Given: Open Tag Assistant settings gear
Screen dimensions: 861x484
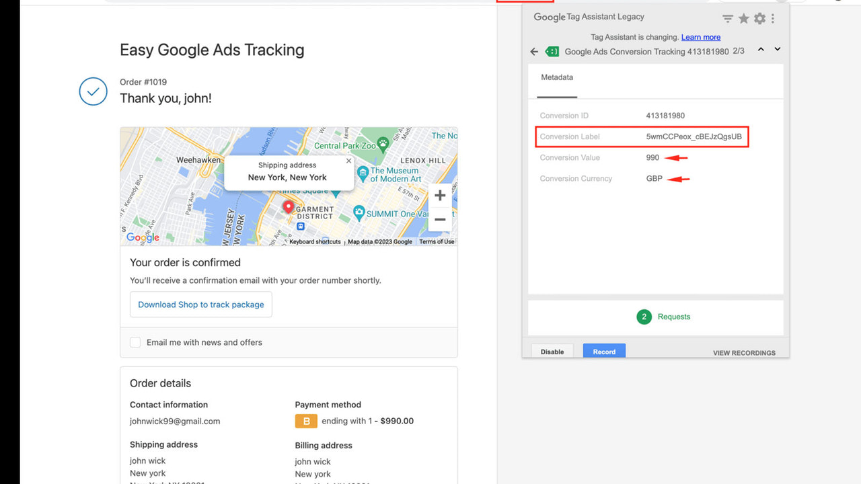Looking at the screenshot, I should point(759,19).
